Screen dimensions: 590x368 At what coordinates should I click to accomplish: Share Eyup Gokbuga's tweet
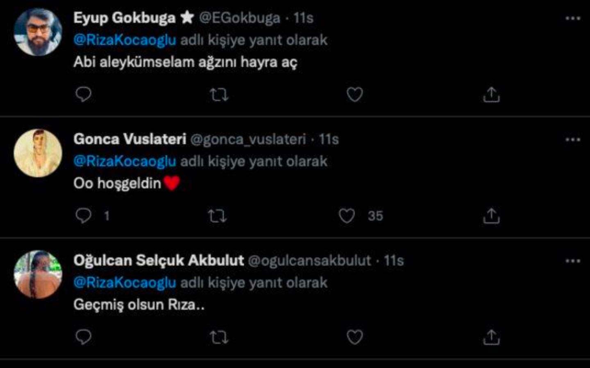[x=491, y=94]
